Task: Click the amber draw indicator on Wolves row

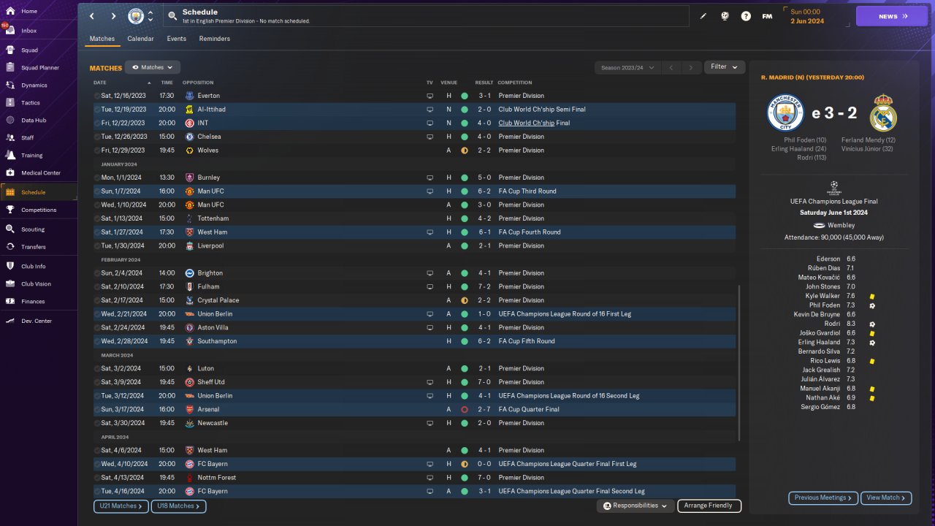Action: click(465, 150)
